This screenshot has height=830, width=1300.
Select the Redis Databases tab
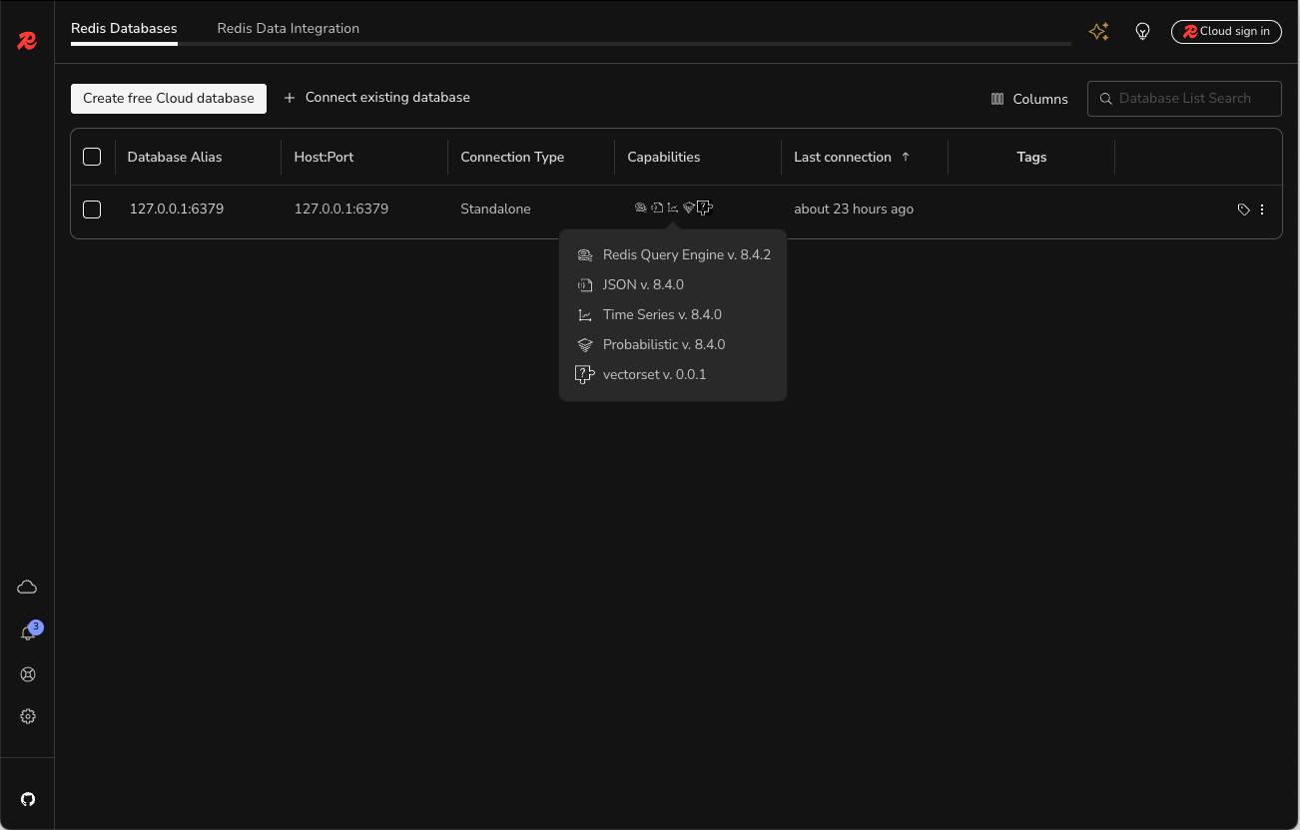[124, 28]
